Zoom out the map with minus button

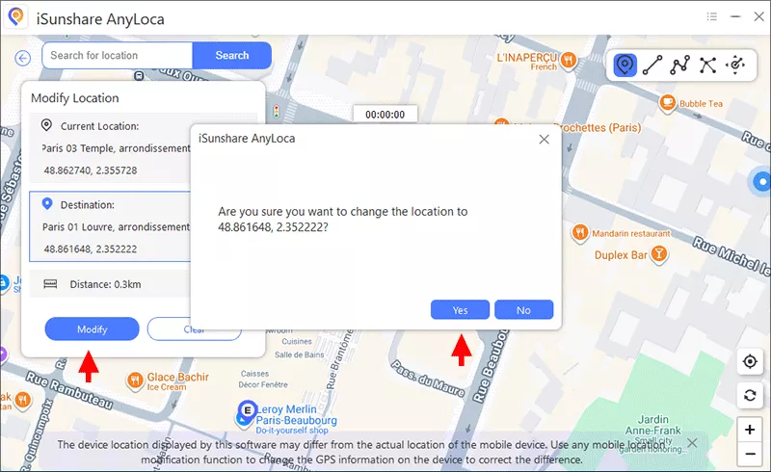click(x=750, y=454)
